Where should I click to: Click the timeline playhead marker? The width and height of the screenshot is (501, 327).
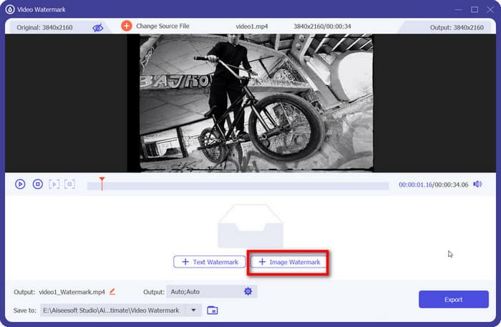click(x=102, y=181)
